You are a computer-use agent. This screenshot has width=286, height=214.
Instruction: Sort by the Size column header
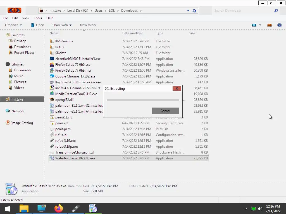[192, 33]
